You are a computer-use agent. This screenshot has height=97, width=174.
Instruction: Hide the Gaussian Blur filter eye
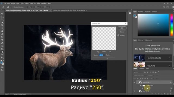[142, 88]
